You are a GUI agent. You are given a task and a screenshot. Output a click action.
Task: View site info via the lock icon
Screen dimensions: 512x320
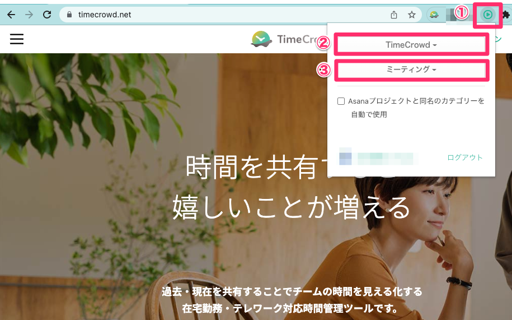click(x=69, y=15)
